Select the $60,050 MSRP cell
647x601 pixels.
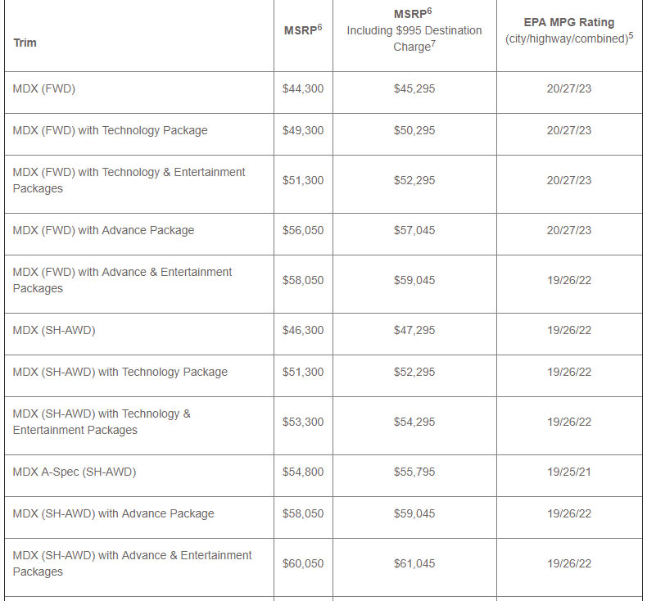pyautogui.click(x=303, y=563)
